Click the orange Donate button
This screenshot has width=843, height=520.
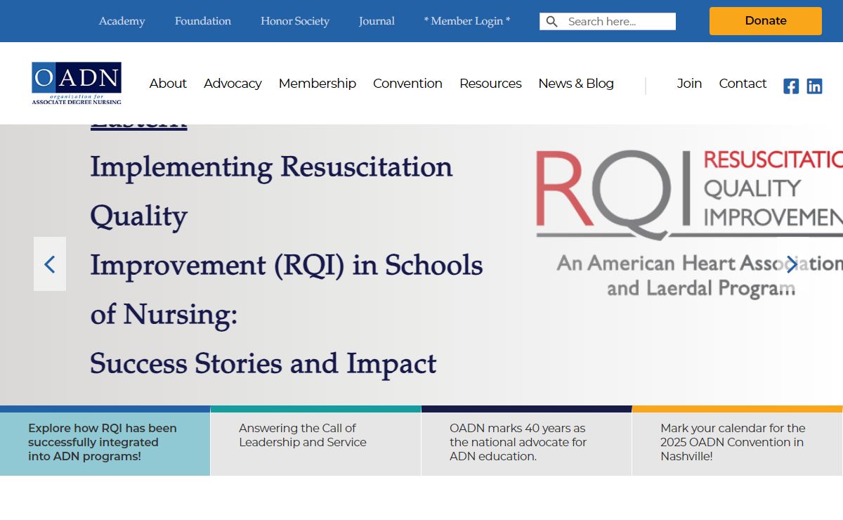[766, 21]
